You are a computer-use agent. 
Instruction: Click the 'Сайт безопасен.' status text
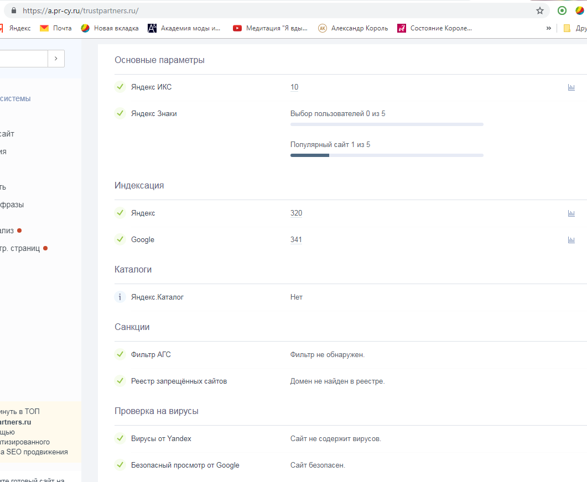coord(318,465)
